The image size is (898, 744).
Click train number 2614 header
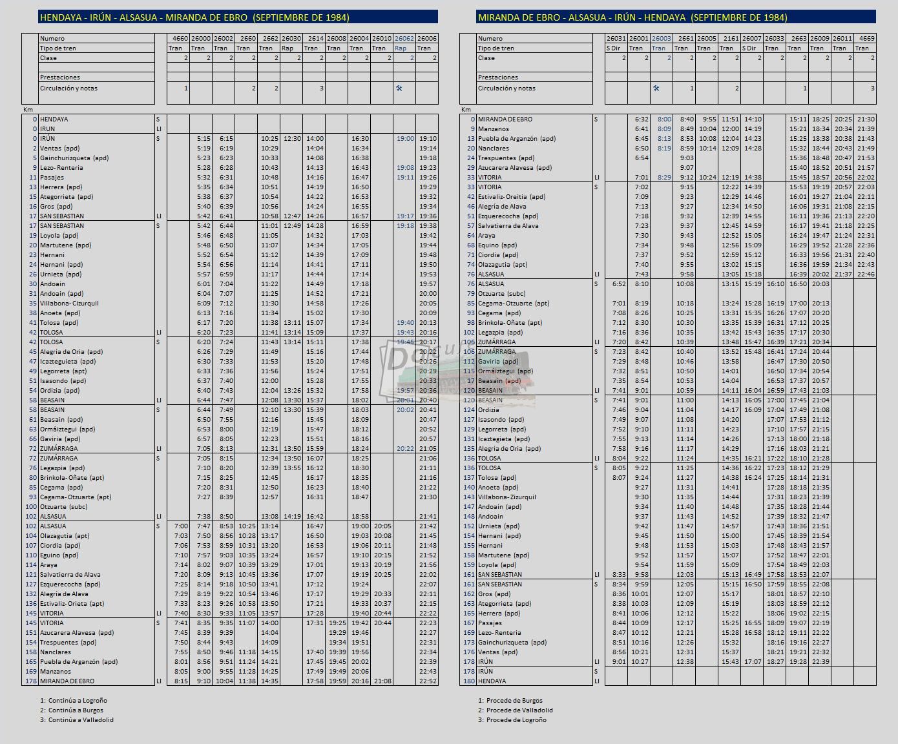[x=316, y=39]
